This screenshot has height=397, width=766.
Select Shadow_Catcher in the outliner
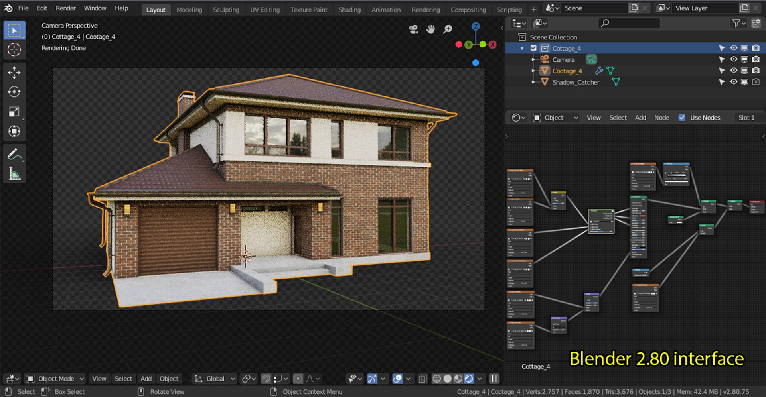click(576, 82)
